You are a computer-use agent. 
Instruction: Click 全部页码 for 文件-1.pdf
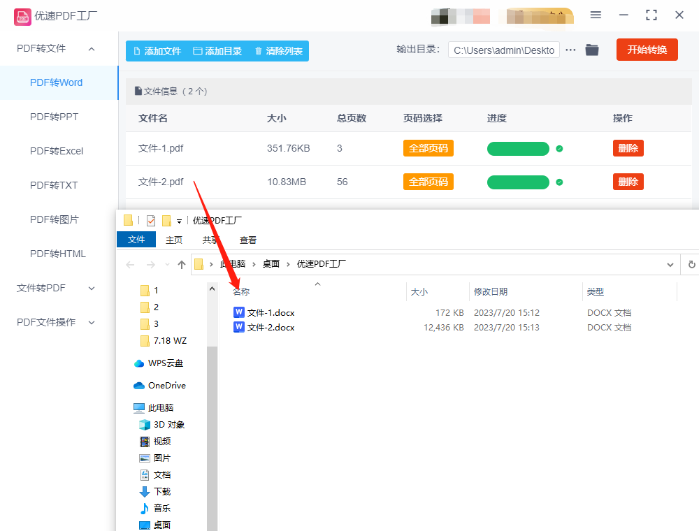coord(428,148)
